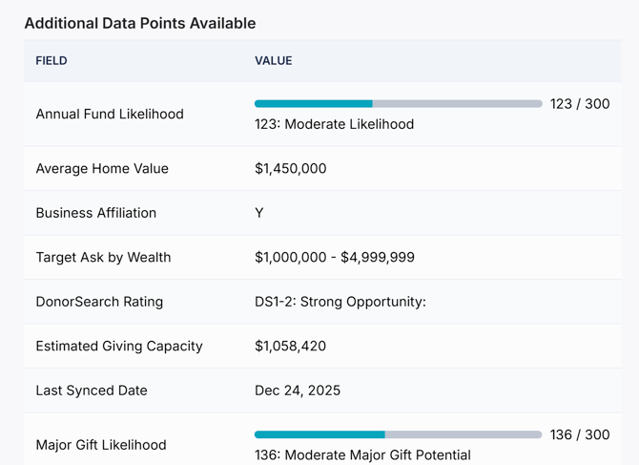This screenshot has width=639, height=465.
Task: Click the Major Gift Likelihood progress bar
Action: click(x=398, y=435)
